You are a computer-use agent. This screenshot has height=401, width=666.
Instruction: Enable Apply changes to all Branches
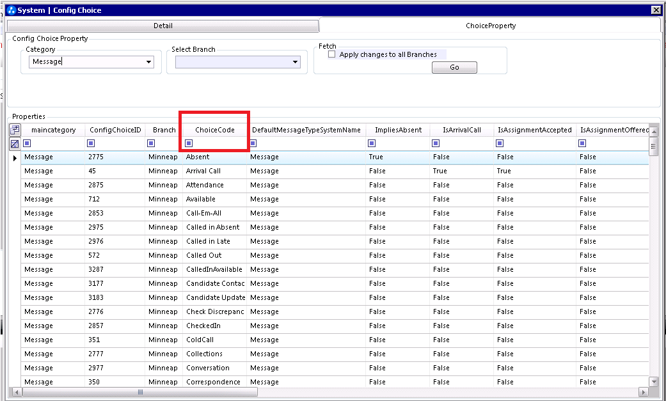point(332,54)
